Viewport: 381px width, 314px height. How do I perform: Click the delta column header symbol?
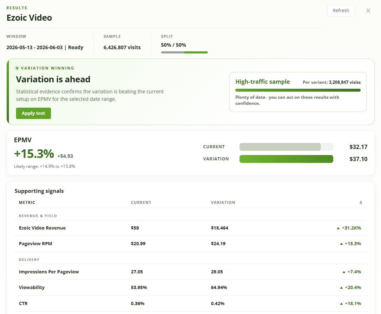click(361, 202)
